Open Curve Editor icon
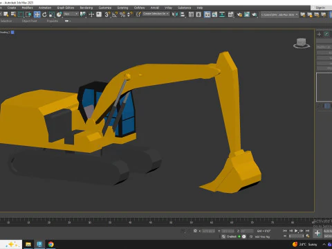This screenshot has width=332, height=249. pos(214,15)
